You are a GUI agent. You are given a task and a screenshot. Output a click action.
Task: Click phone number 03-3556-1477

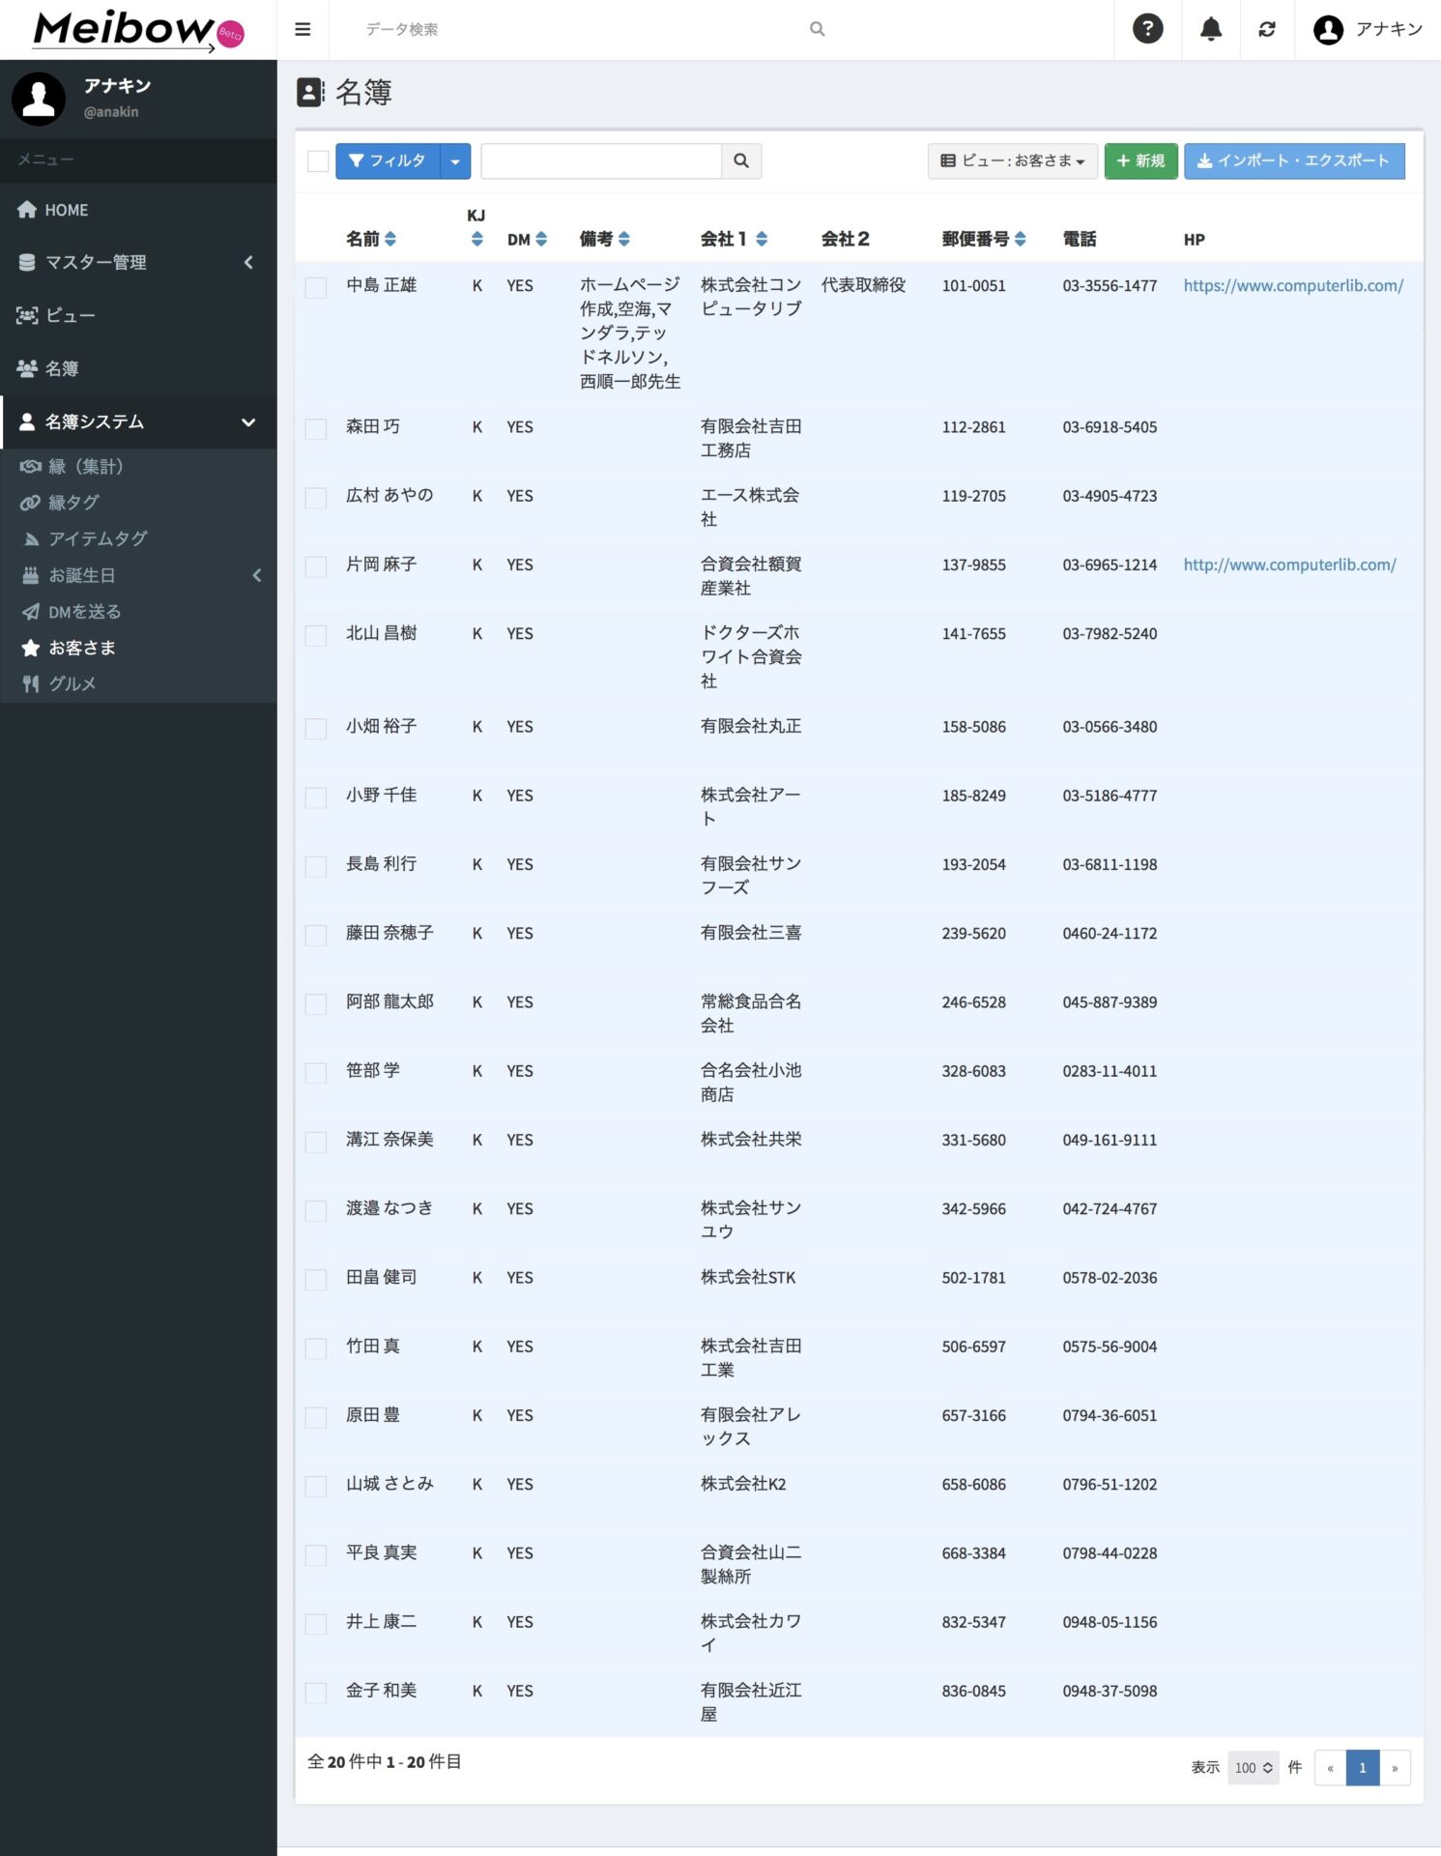(x=1110, y=285)
